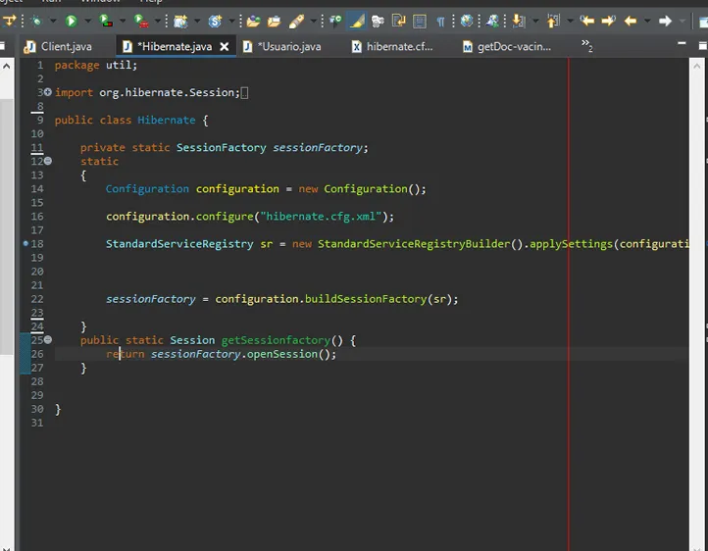Click the Last Edit Location arrow icon
The width and height of the screenshot is (708, 551).
coord(587,21)
